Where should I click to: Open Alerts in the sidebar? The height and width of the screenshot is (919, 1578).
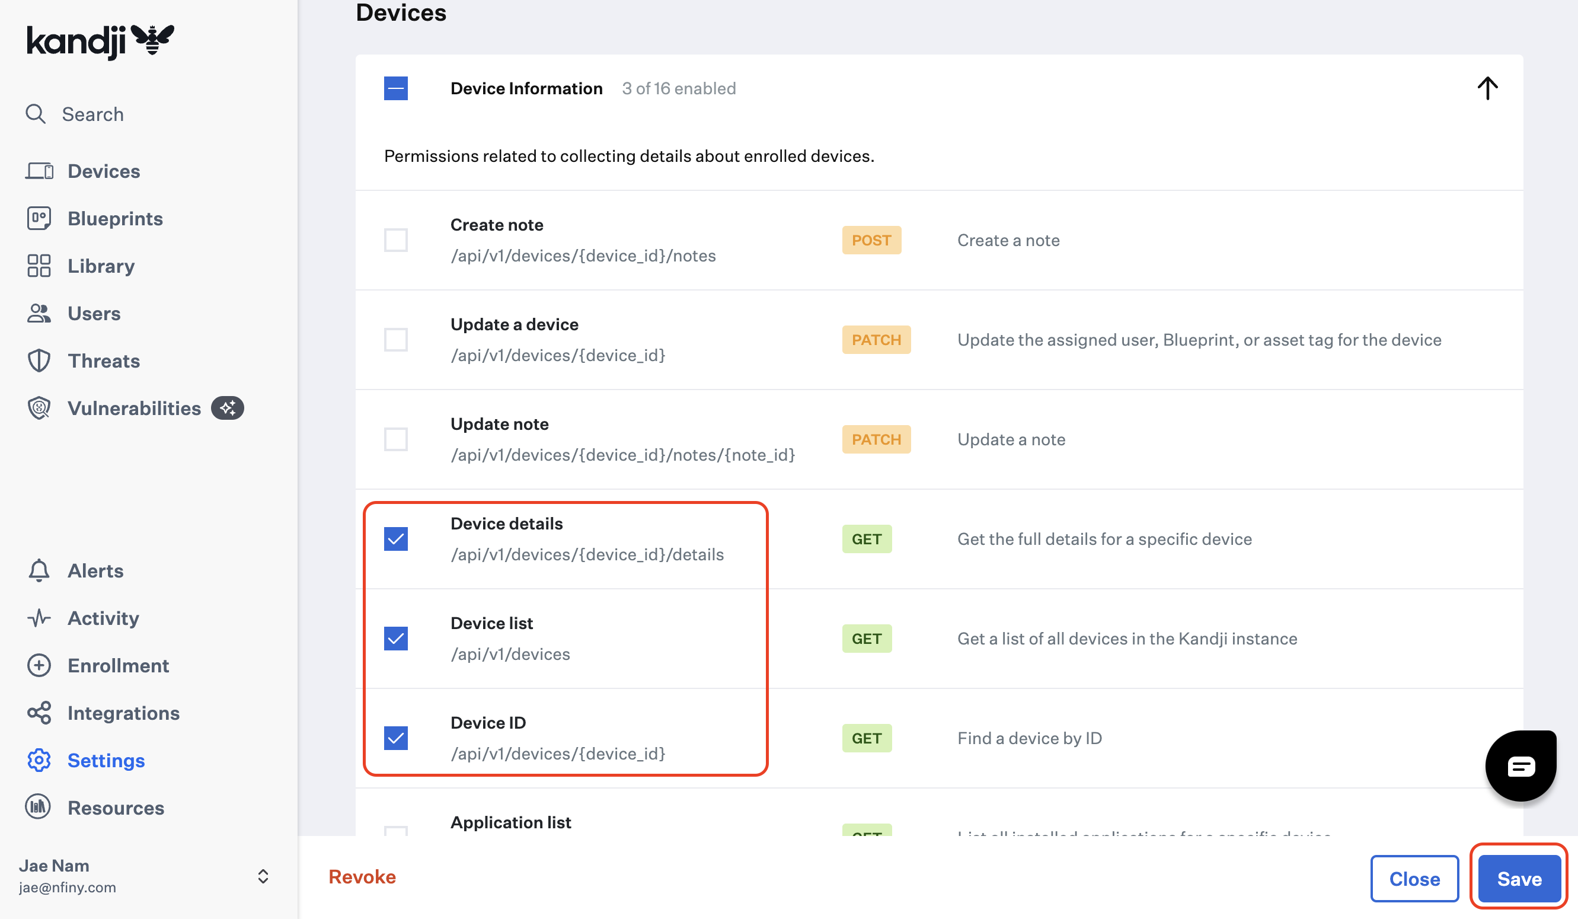[95, 571]
